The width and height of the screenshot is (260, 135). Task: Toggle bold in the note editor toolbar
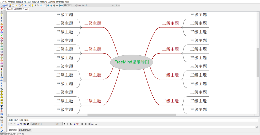click(65, 124)
